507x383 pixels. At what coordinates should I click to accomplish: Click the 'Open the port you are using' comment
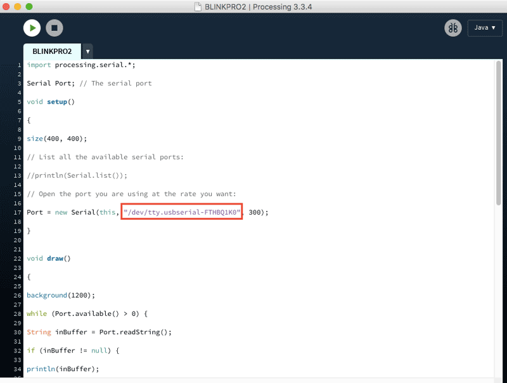point(132,194)
